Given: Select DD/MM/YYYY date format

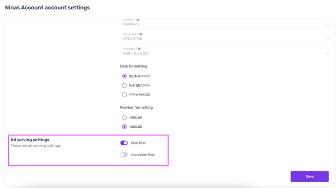Looking at the screenshot, I should [124, 76].
